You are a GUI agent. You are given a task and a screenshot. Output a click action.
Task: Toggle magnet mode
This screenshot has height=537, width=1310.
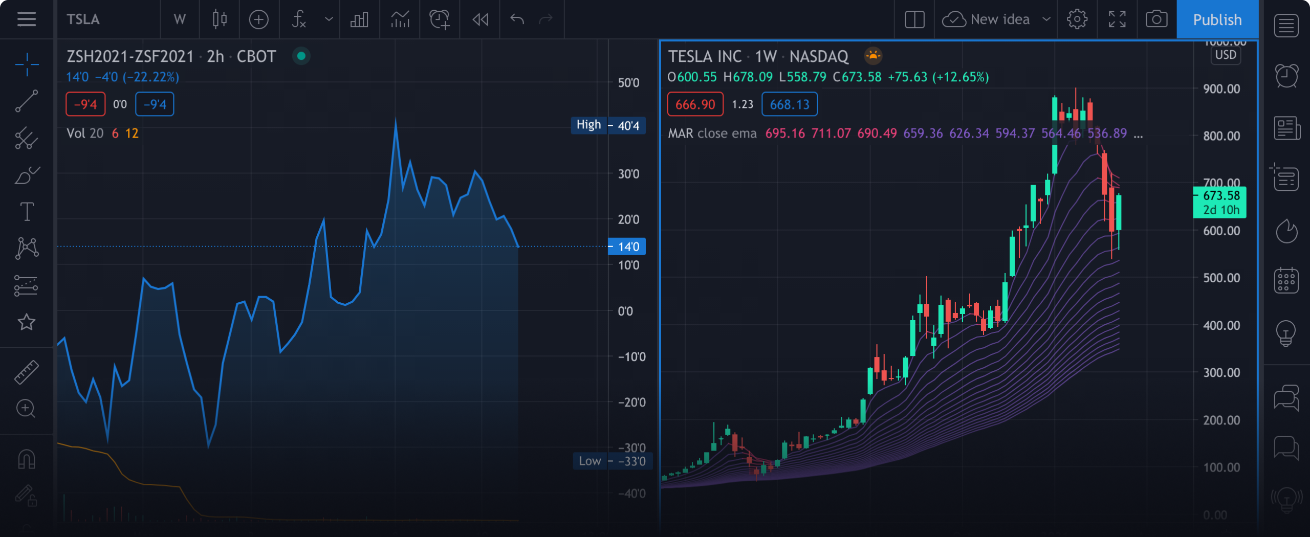pos(27,459)
